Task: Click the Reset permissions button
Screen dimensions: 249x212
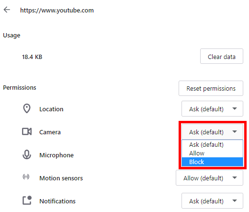Action: pos(211,88)
